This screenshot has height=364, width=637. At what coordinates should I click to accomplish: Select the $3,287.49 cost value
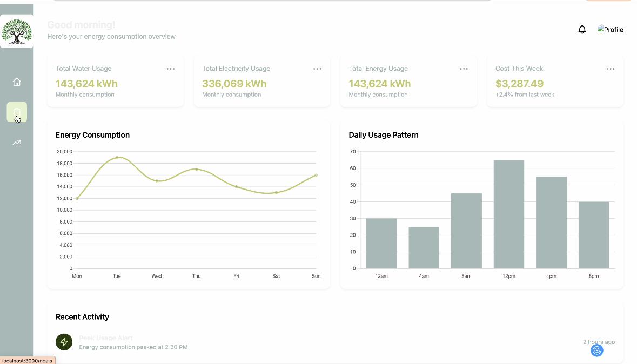(519, 84)
